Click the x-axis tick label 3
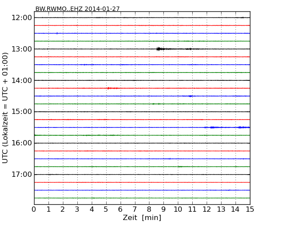Screen dimensions: 284x227 [77, 210]
